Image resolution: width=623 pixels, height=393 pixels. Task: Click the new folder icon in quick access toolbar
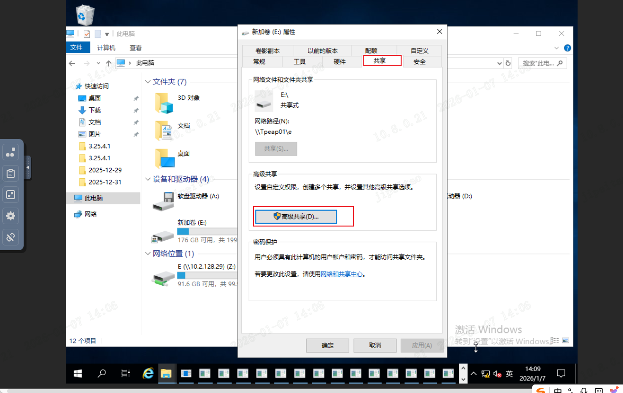98,34
